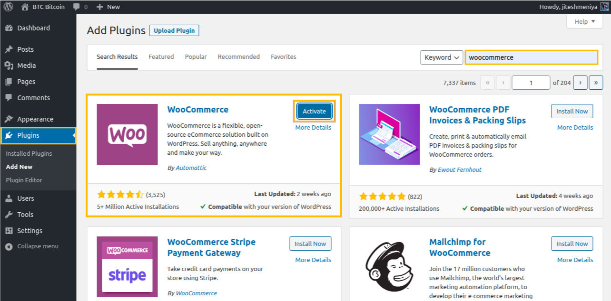This screenshot has height=301, width=611.
Task: Install Mailchimp for WooCommerce
Action: pos(572,244)
